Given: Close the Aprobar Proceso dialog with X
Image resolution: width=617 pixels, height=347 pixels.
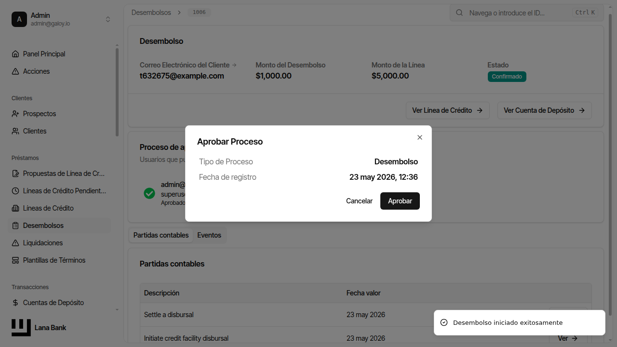Looking at the screenshot, I should pyautogui.click(x=420, y=137).
